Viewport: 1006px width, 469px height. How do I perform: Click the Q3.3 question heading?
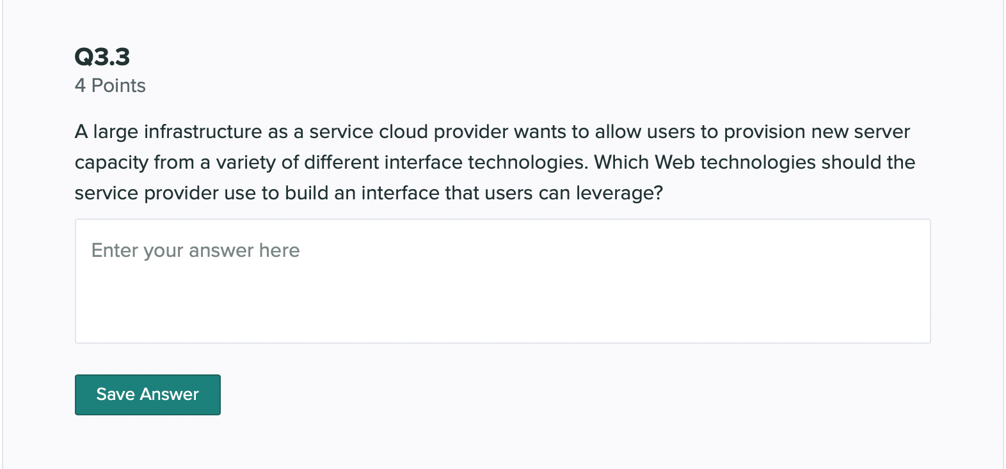(102, 57)
